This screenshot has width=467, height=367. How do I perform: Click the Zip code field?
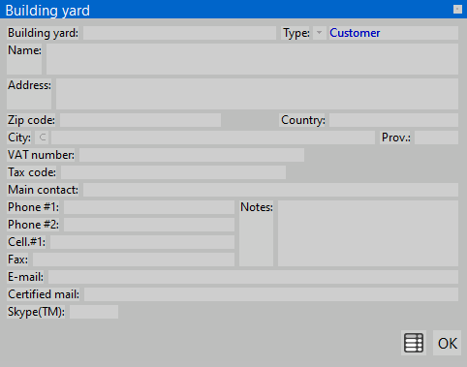coord(140,120)
